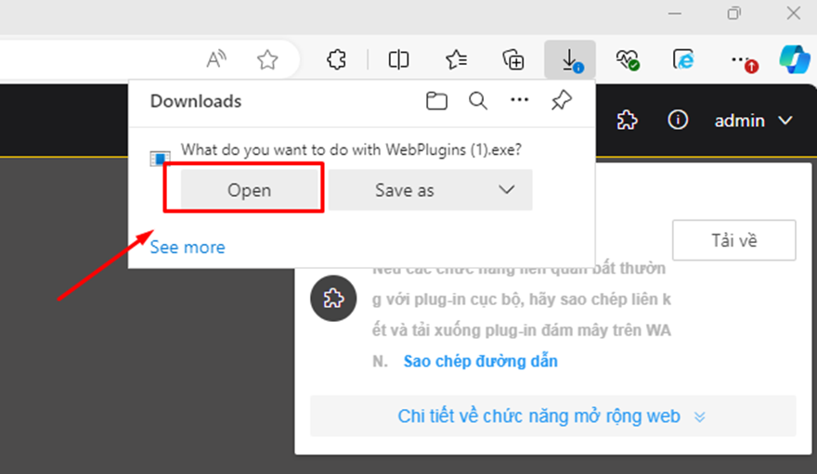The width and height of the screenshot is (817, 474).
Task: Open Browser essentials heart icon
Action: [x=628, y=59]
